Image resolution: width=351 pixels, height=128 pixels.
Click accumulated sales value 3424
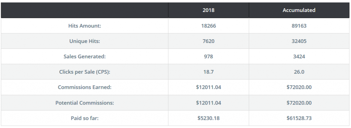coord(299,57)
